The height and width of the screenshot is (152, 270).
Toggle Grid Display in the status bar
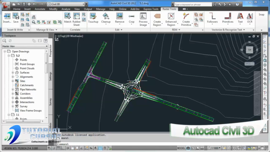(59, 148)
